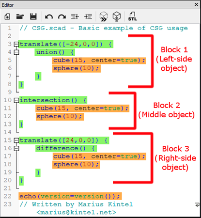Render the model with the solid cube icon
201x218 pixels.
point(117,16)
